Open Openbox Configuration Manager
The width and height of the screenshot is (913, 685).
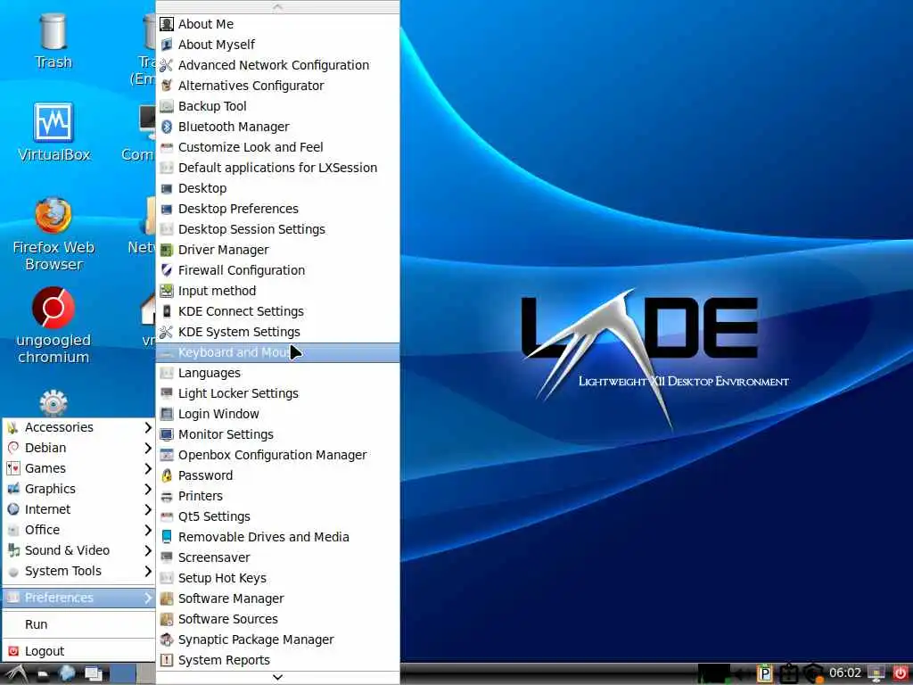point(278,455)
